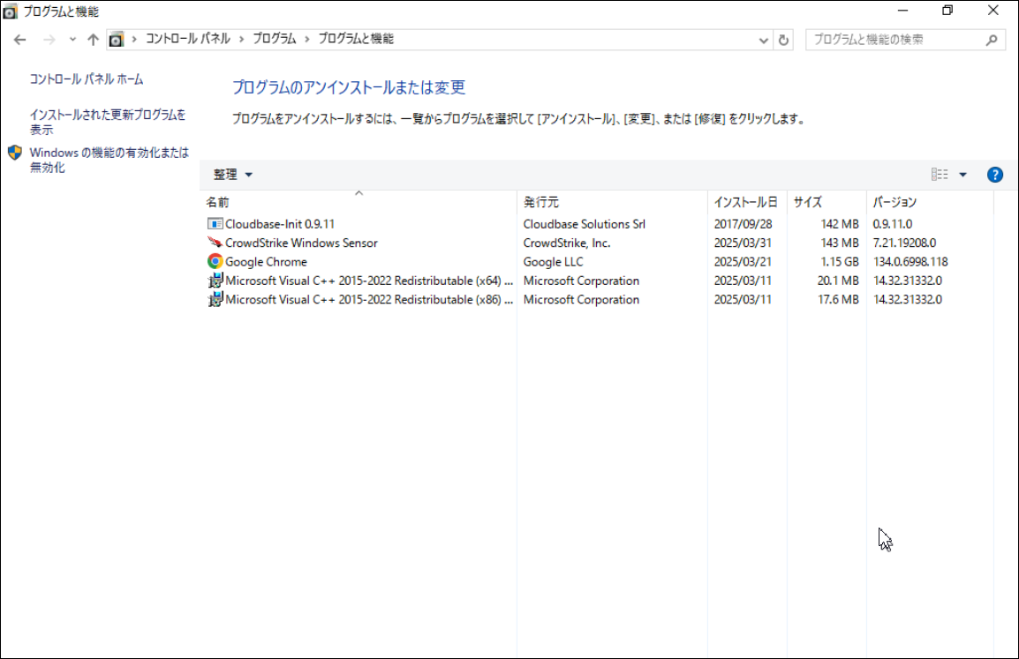Click the コントロール パネル breadcrumb
Image resolution: width=1019 pixels, height=659 pixels.
click(187, 39)
